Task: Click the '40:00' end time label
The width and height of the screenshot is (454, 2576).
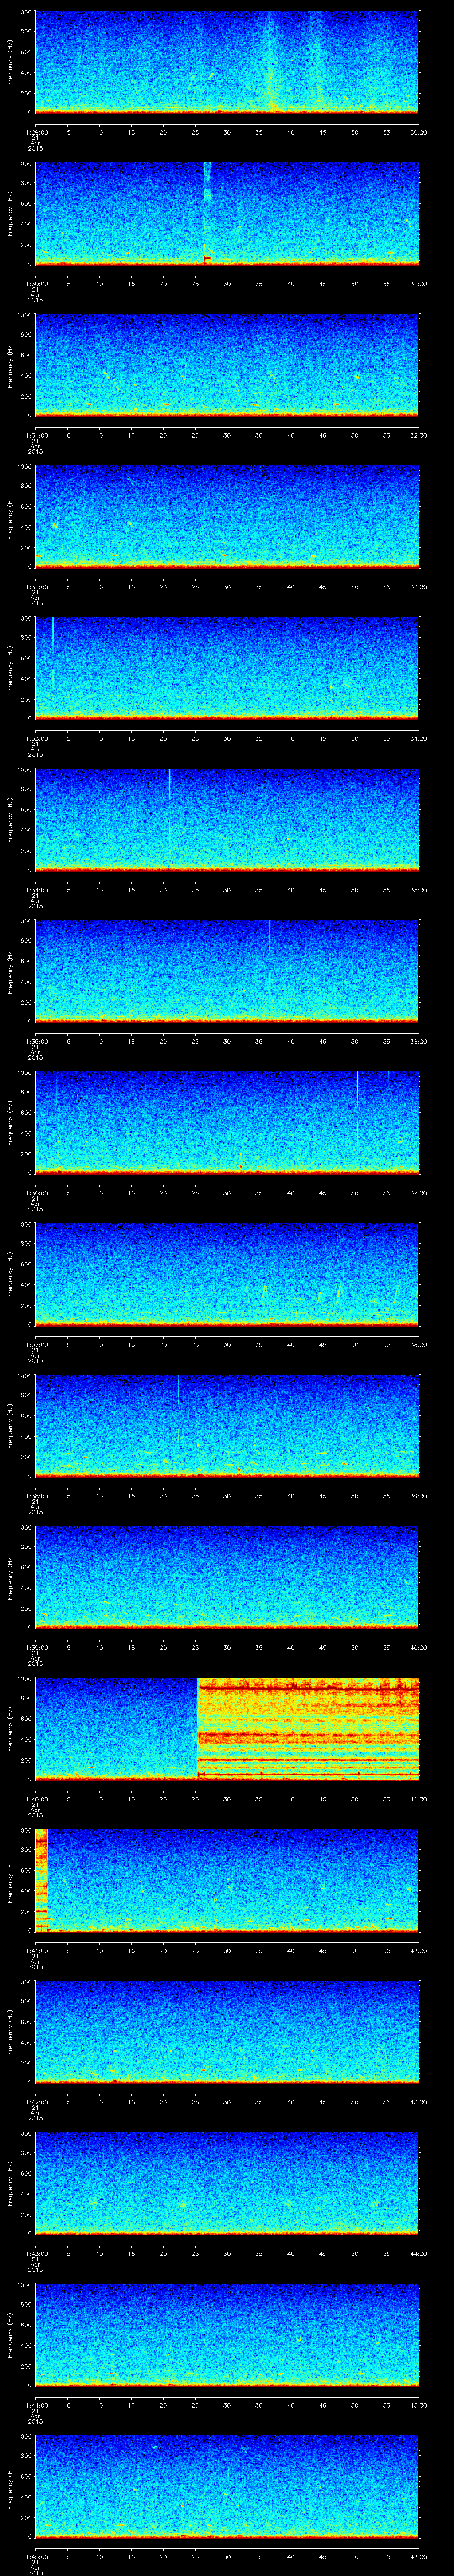Action: [x=418, y=1647]
